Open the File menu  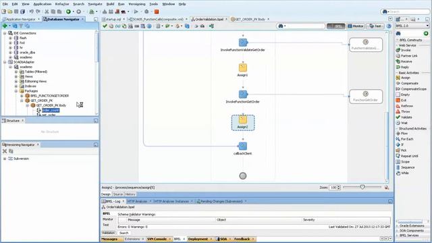[x=5, y=4]
